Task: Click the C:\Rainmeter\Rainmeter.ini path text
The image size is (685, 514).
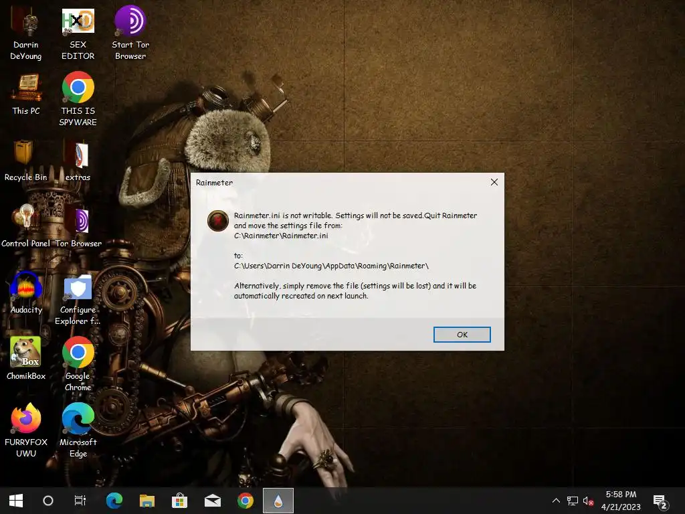Action: (281, 236)
